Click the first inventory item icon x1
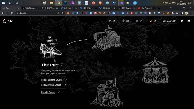Viewport: 194px width, 109px height. [x=110, y=21]
